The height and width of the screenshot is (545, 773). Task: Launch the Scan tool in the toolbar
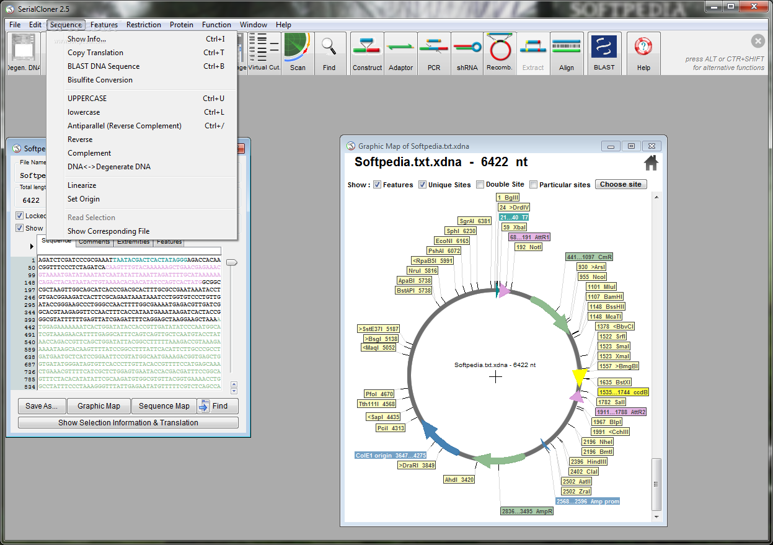[x=298, y=53]
